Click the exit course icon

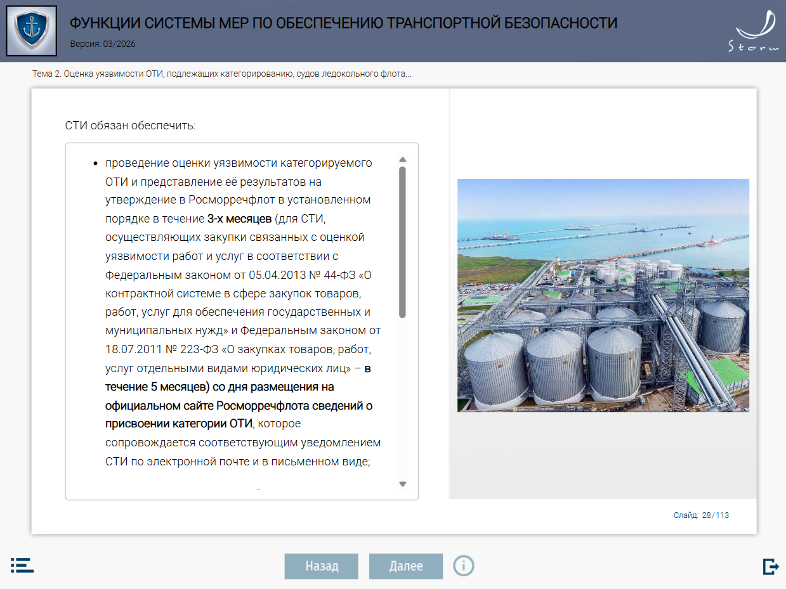(770, 566)
